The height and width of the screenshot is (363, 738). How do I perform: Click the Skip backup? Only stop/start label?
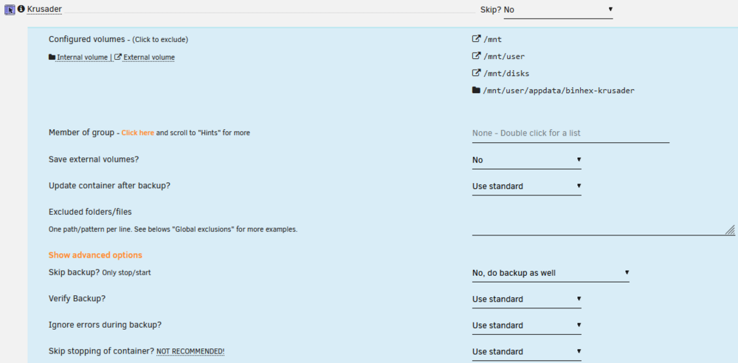(x=100, y=272)
